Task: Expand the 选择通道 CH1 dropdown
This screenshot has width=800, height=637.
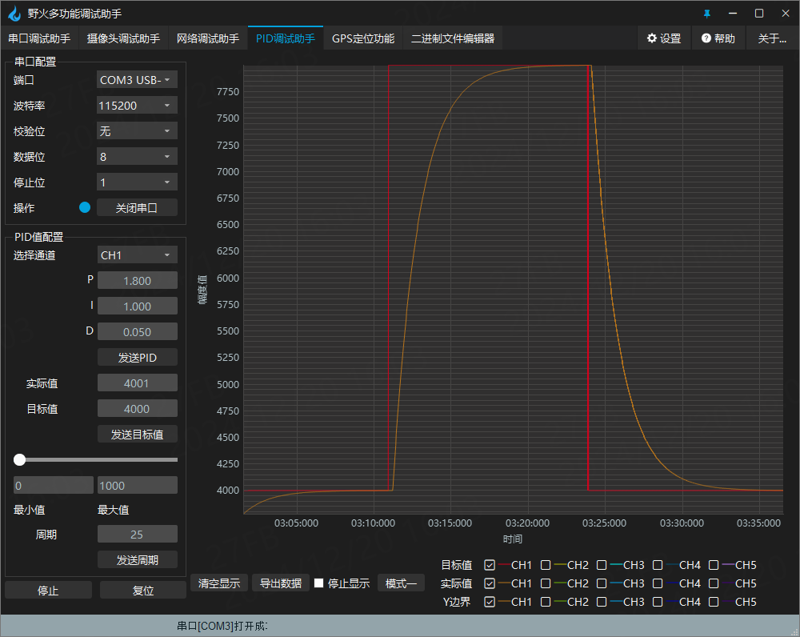Action: click(x=137, y=254)
